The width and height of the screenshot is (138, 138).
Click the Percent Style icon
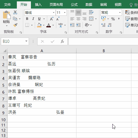113,19
